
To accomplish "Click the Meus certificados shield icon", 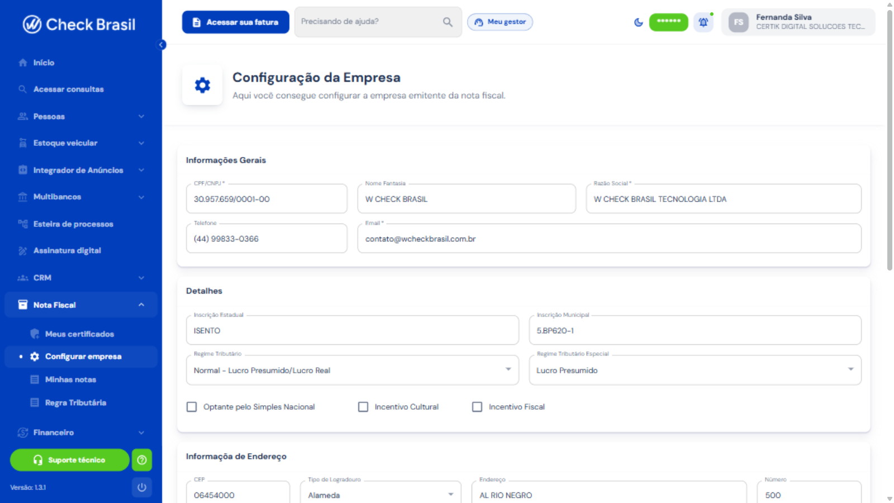I will [35, 334].
